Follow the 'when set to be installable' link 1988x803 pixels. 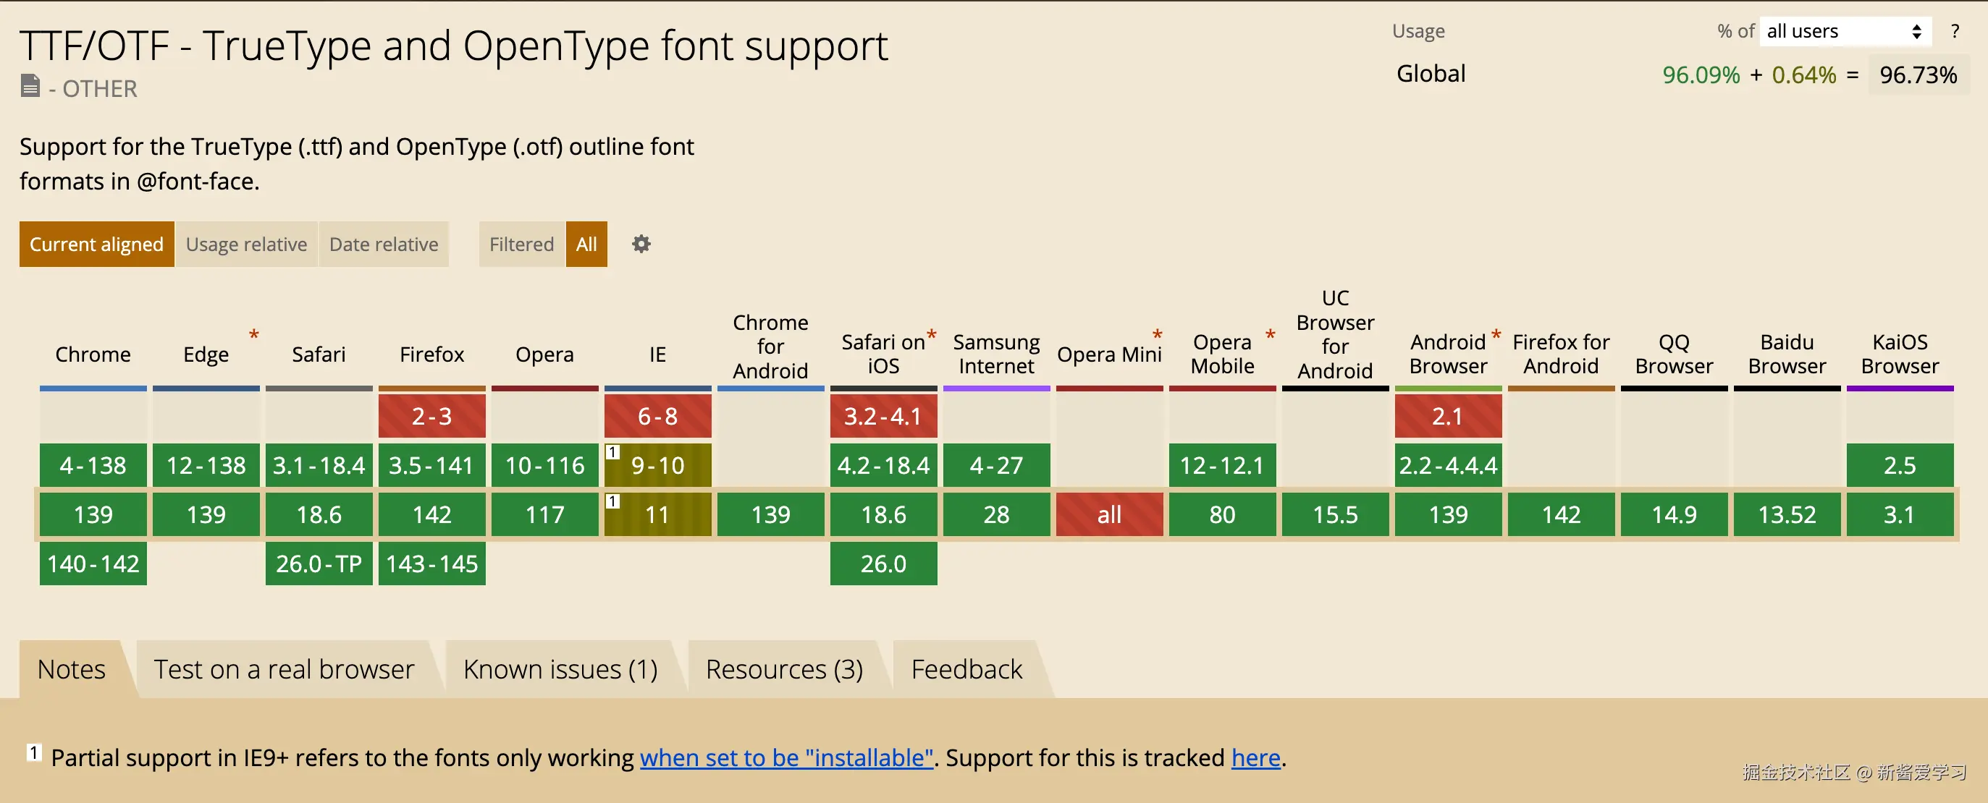[786, 758]
